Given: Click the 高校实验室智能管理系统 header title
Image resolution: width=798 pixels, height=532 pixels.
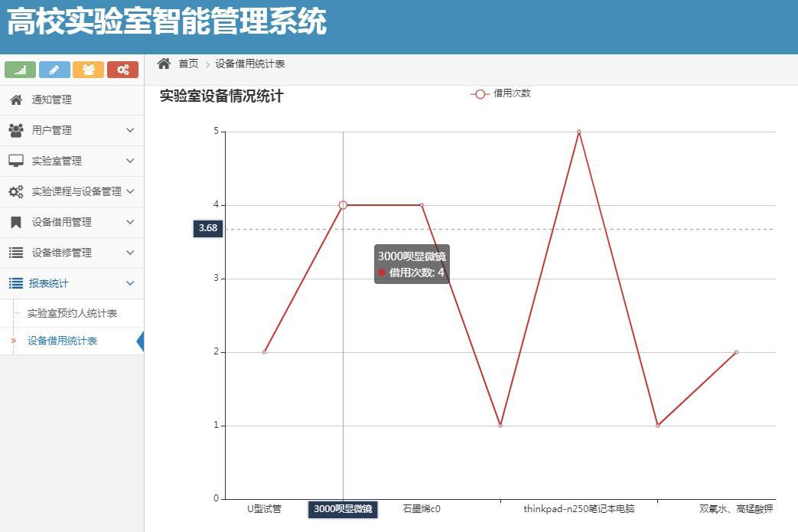Looking at the screenshot, I should 167,22.
